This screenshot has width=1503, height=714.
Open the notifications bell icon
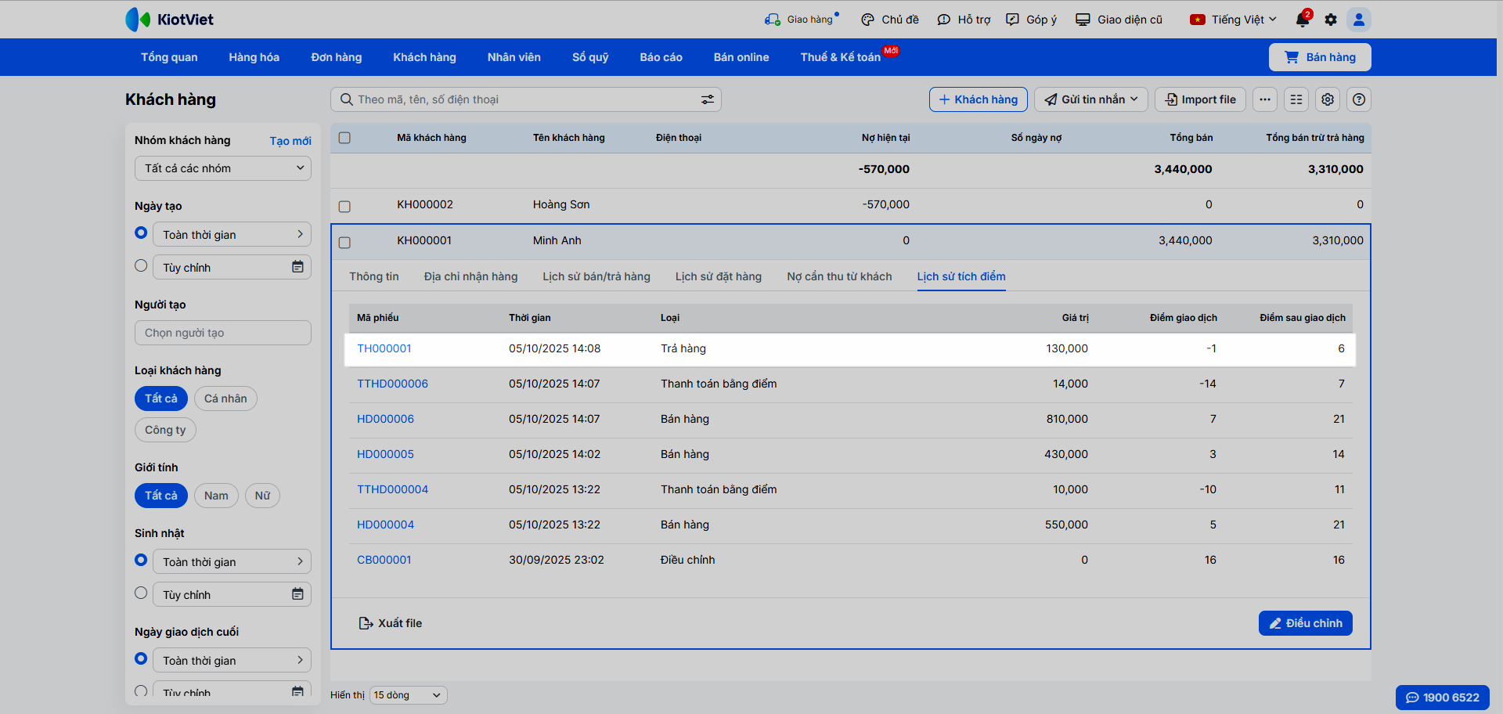pos(1302,20)
